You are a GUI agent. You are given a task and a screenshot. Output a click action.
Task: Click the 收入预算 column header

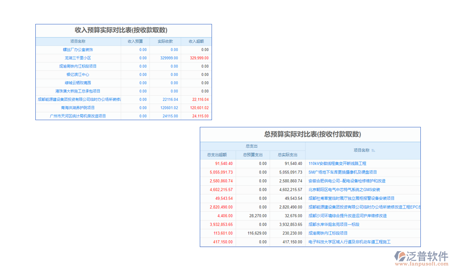(x=135, y=41)
